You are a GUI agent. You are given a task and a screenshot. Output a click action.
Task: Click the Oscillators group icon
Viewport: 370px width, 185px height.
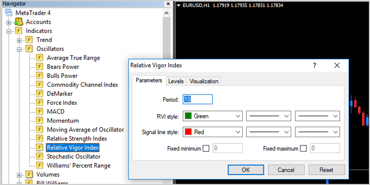click(x=29, y=49)
